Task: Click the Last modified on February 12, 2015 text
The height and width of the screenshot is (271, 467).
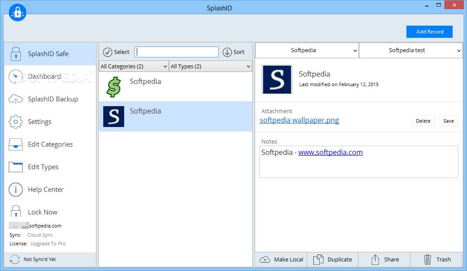Action: point(339,84)
